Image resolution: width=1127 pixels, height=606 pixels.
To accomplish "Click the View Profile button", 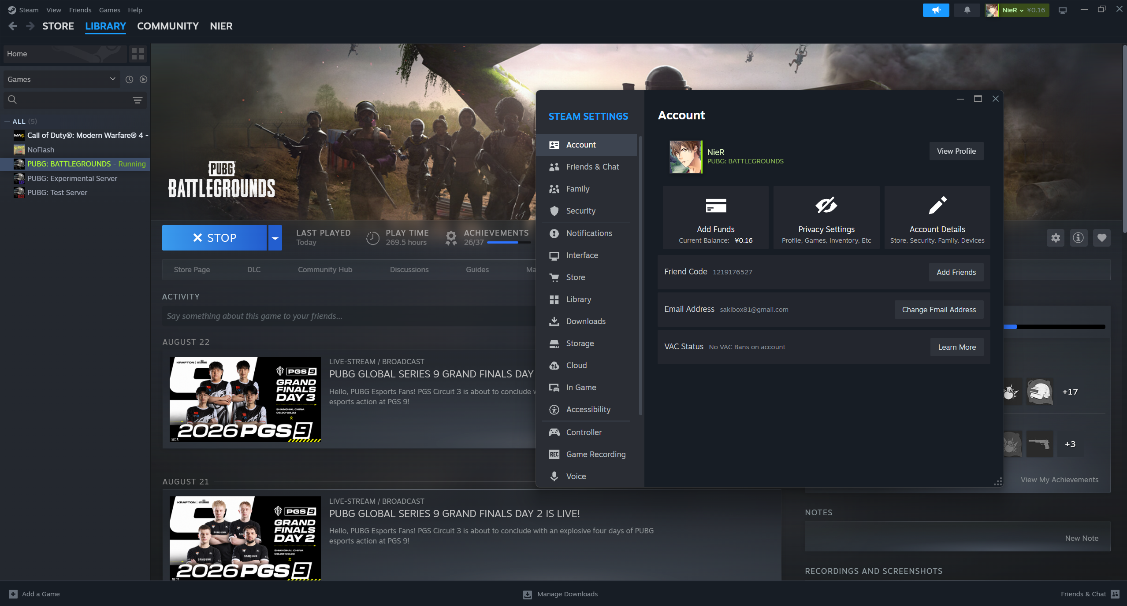I will 956,151.
